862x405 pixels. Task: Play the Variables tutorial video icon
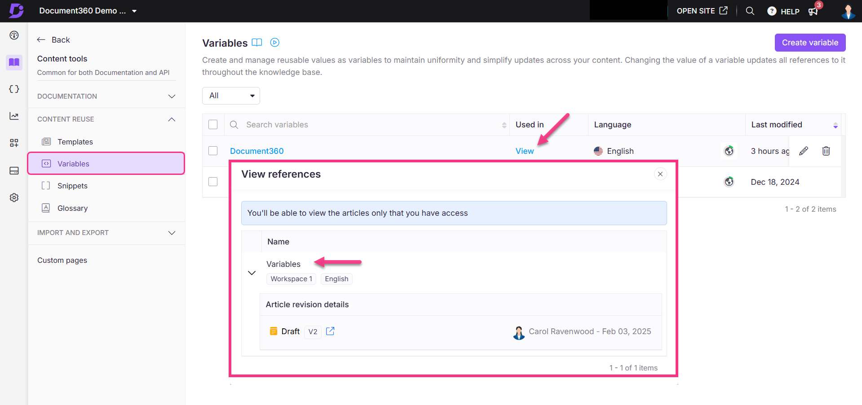[275, 43]
